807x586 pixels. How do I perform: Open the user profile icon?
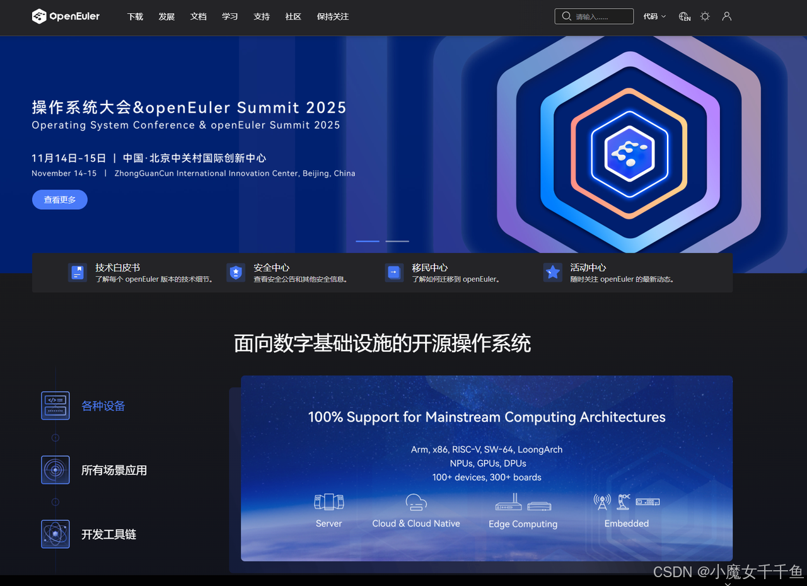coord(726,16)
